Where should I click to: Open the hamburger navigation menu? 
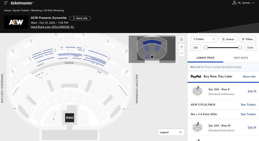6,3
